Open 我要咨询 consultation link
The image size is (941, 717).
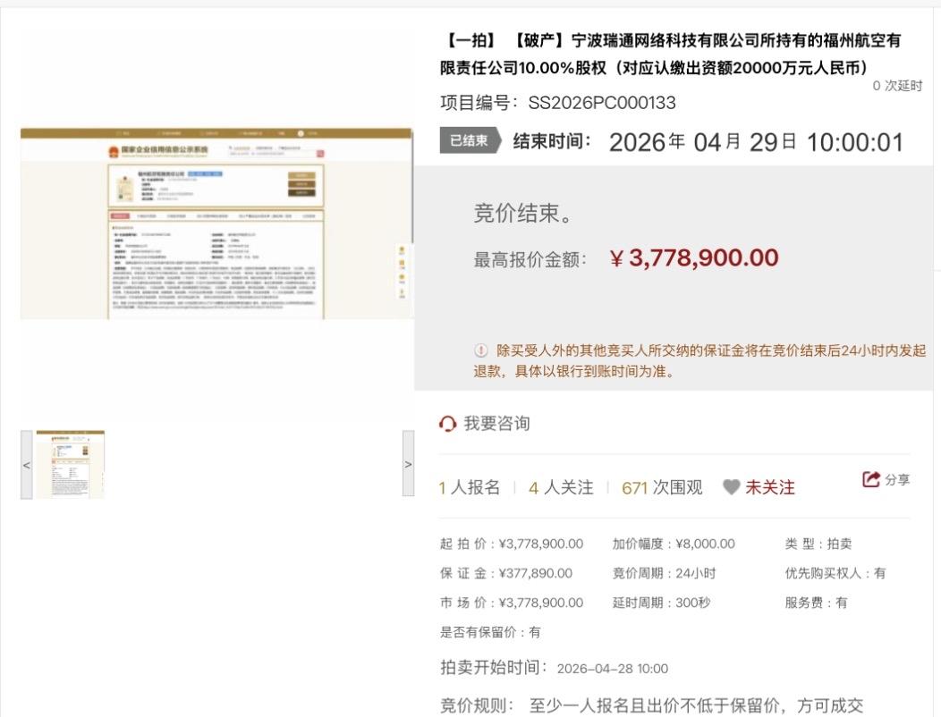point(496,424)
